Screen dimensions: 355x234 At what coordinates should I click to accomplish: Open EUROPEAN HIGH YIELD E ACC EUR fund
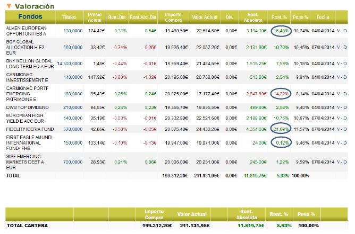pyautogui.click(x=25, y=118)
